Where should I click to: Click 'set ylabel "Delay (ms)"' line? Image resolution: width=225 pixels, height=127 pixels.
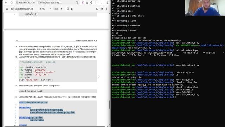point(34,75)
